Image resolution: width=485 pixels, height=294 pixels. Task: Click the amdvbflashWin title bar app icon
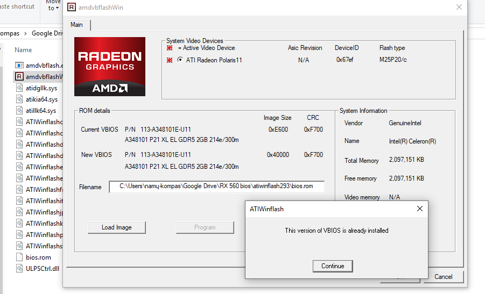72,7
